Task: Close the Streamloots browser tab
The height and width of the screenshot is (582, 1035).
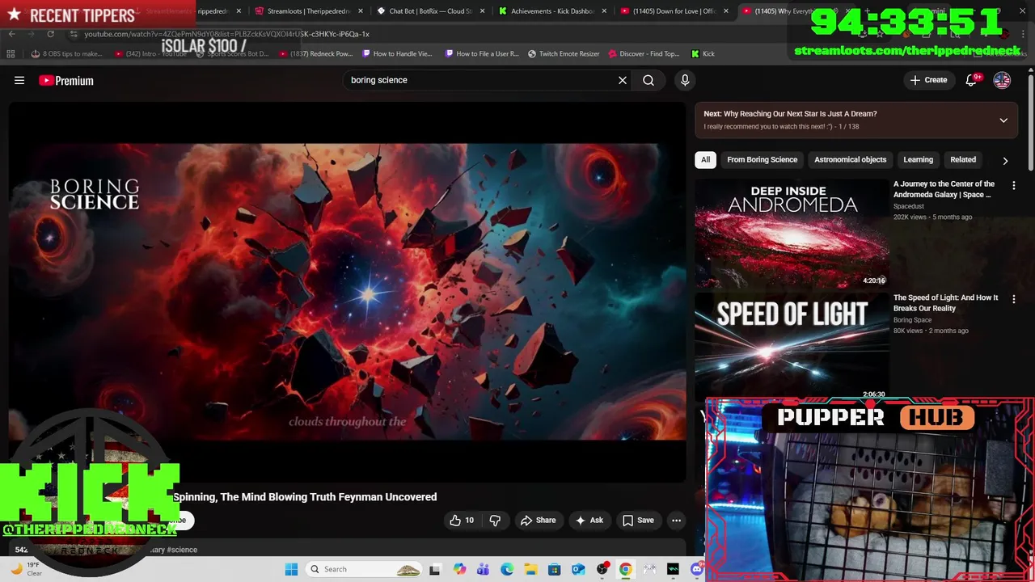Action: [360, 11]
